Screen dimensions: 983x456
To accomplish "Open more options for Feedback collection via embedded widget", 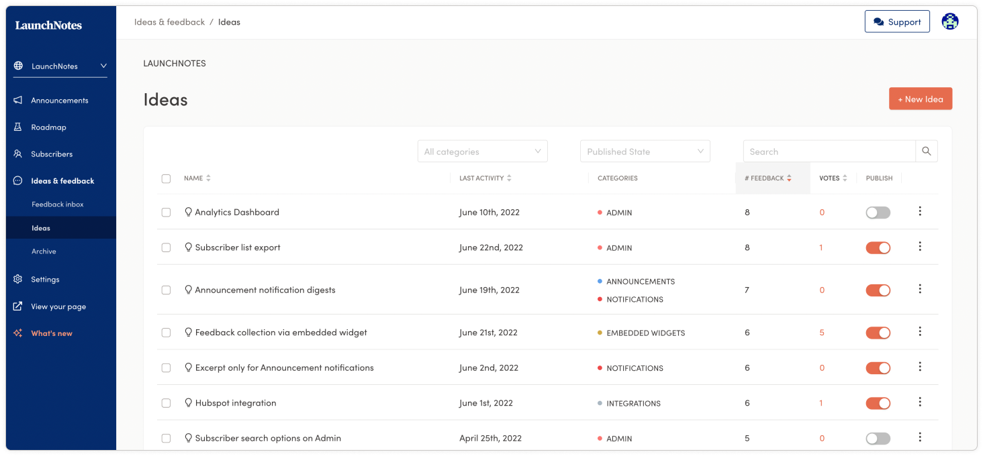I will [920, 331].
